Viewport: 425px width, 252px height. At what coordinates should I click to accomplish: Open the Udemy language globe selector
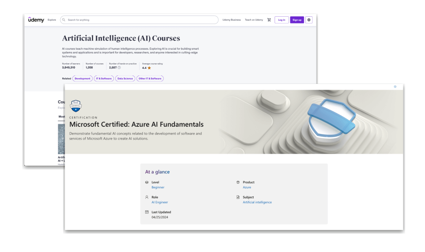point(309,20)
